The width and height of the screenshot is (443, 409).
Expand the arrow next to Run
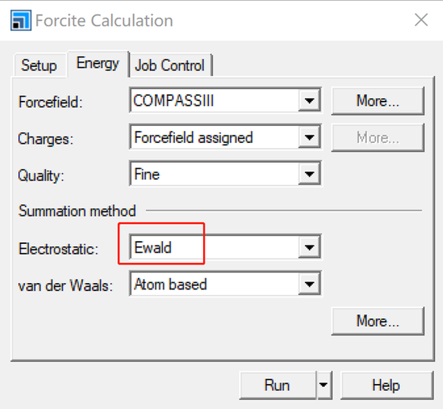coord(322,385)
